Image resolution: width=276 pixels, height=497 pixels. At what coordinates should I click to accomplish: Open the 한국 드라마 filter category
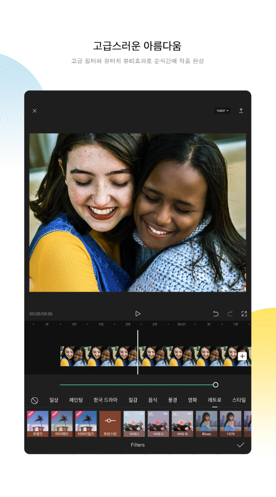click(x=106, y=400)
